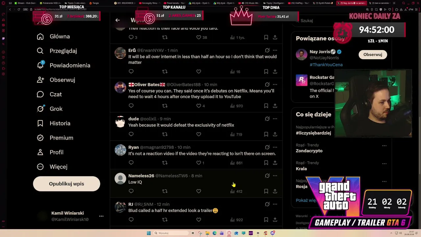Open the #ThankYouCena hashtag link

(326, 65)
